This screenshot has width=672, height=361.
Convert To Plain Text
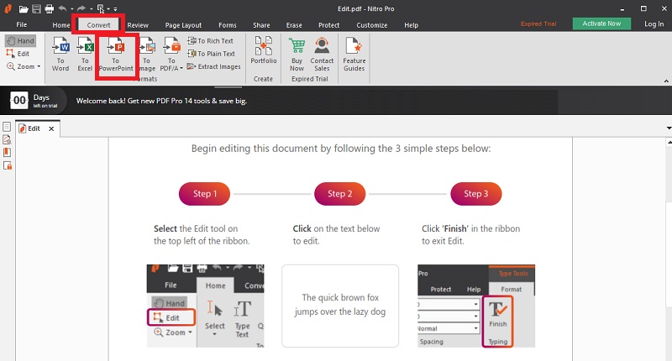pyautogui.click(x=211, y=54)
